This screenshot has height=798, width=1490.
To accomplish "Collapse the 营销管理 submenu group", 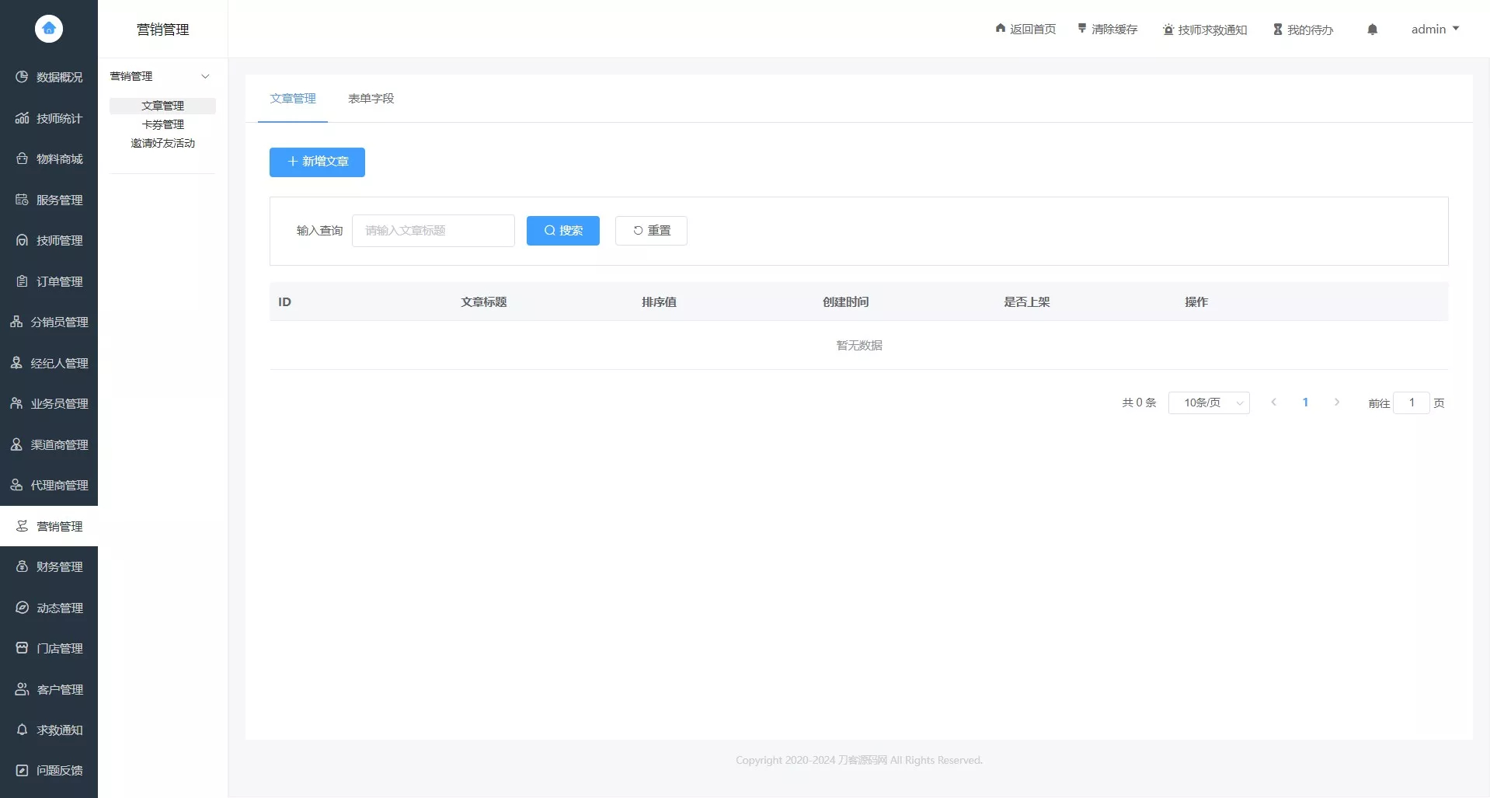I will [162, 76].
